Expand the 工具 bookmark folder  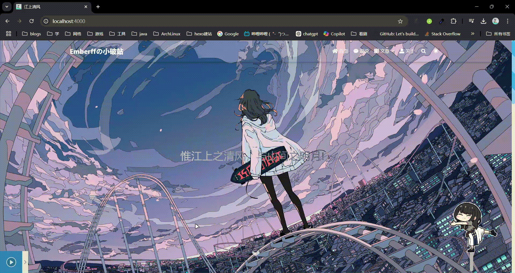click(117, 34)
